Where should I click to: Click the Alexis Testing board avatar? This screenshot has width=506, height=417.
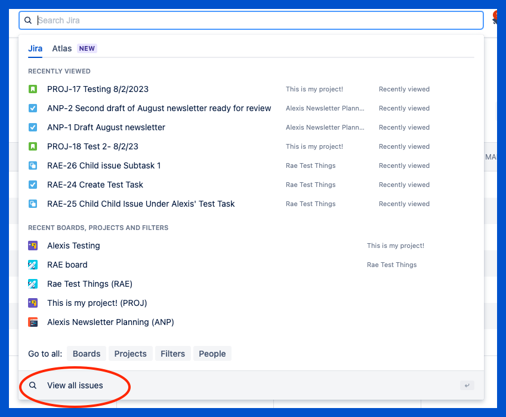click(33, 246)
